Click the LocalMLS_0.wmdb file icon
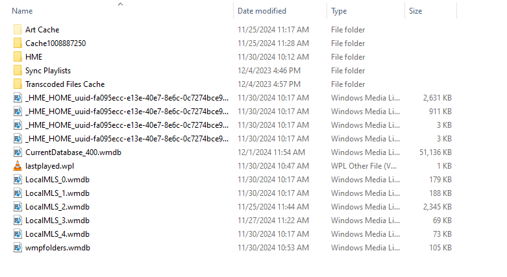Viewport: 507px width, 277px height. click(18, 180)
